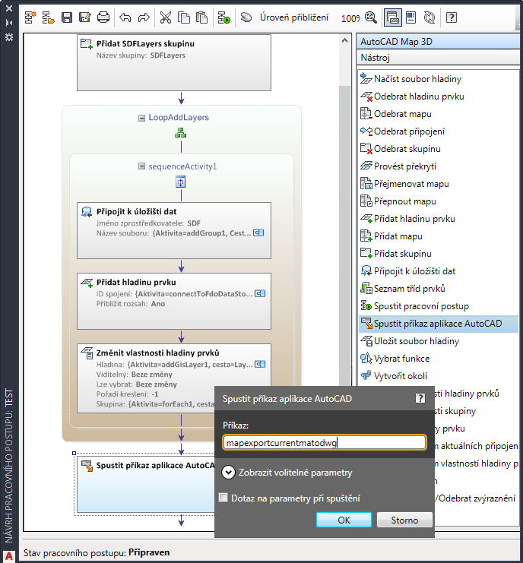Click the foreach icon under LoopAddLayers
Screen dimensions: 523x563
pos(180,133)
